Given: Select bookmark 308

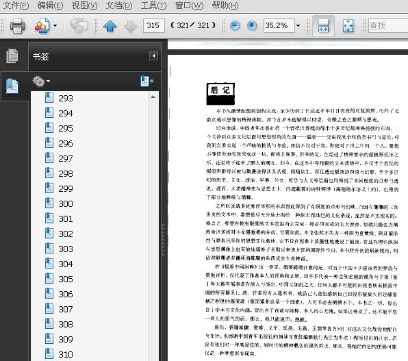Looking at the screenshot, I should coord(66,324).
